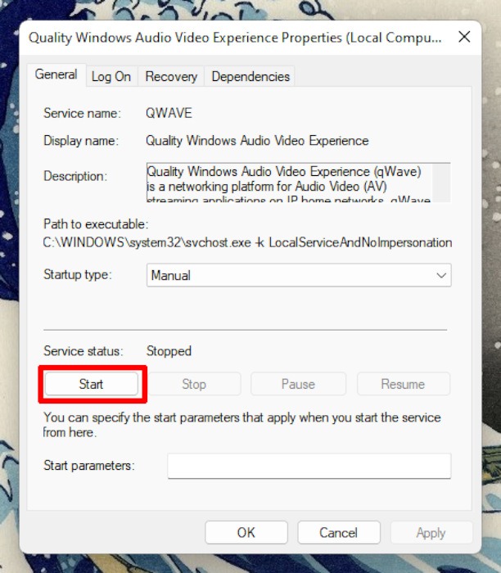Click the disabled Resume button
501x573 pixels.
(x=403, y=384)
